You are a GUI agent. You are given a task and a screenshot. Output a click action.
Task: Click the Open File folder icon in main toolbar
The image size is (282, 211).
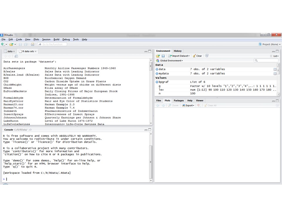11,44
